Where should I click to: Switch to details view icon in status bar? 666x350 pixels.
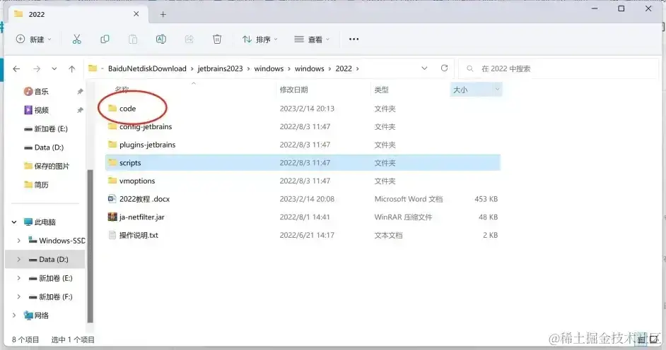[x=641, y=339]
